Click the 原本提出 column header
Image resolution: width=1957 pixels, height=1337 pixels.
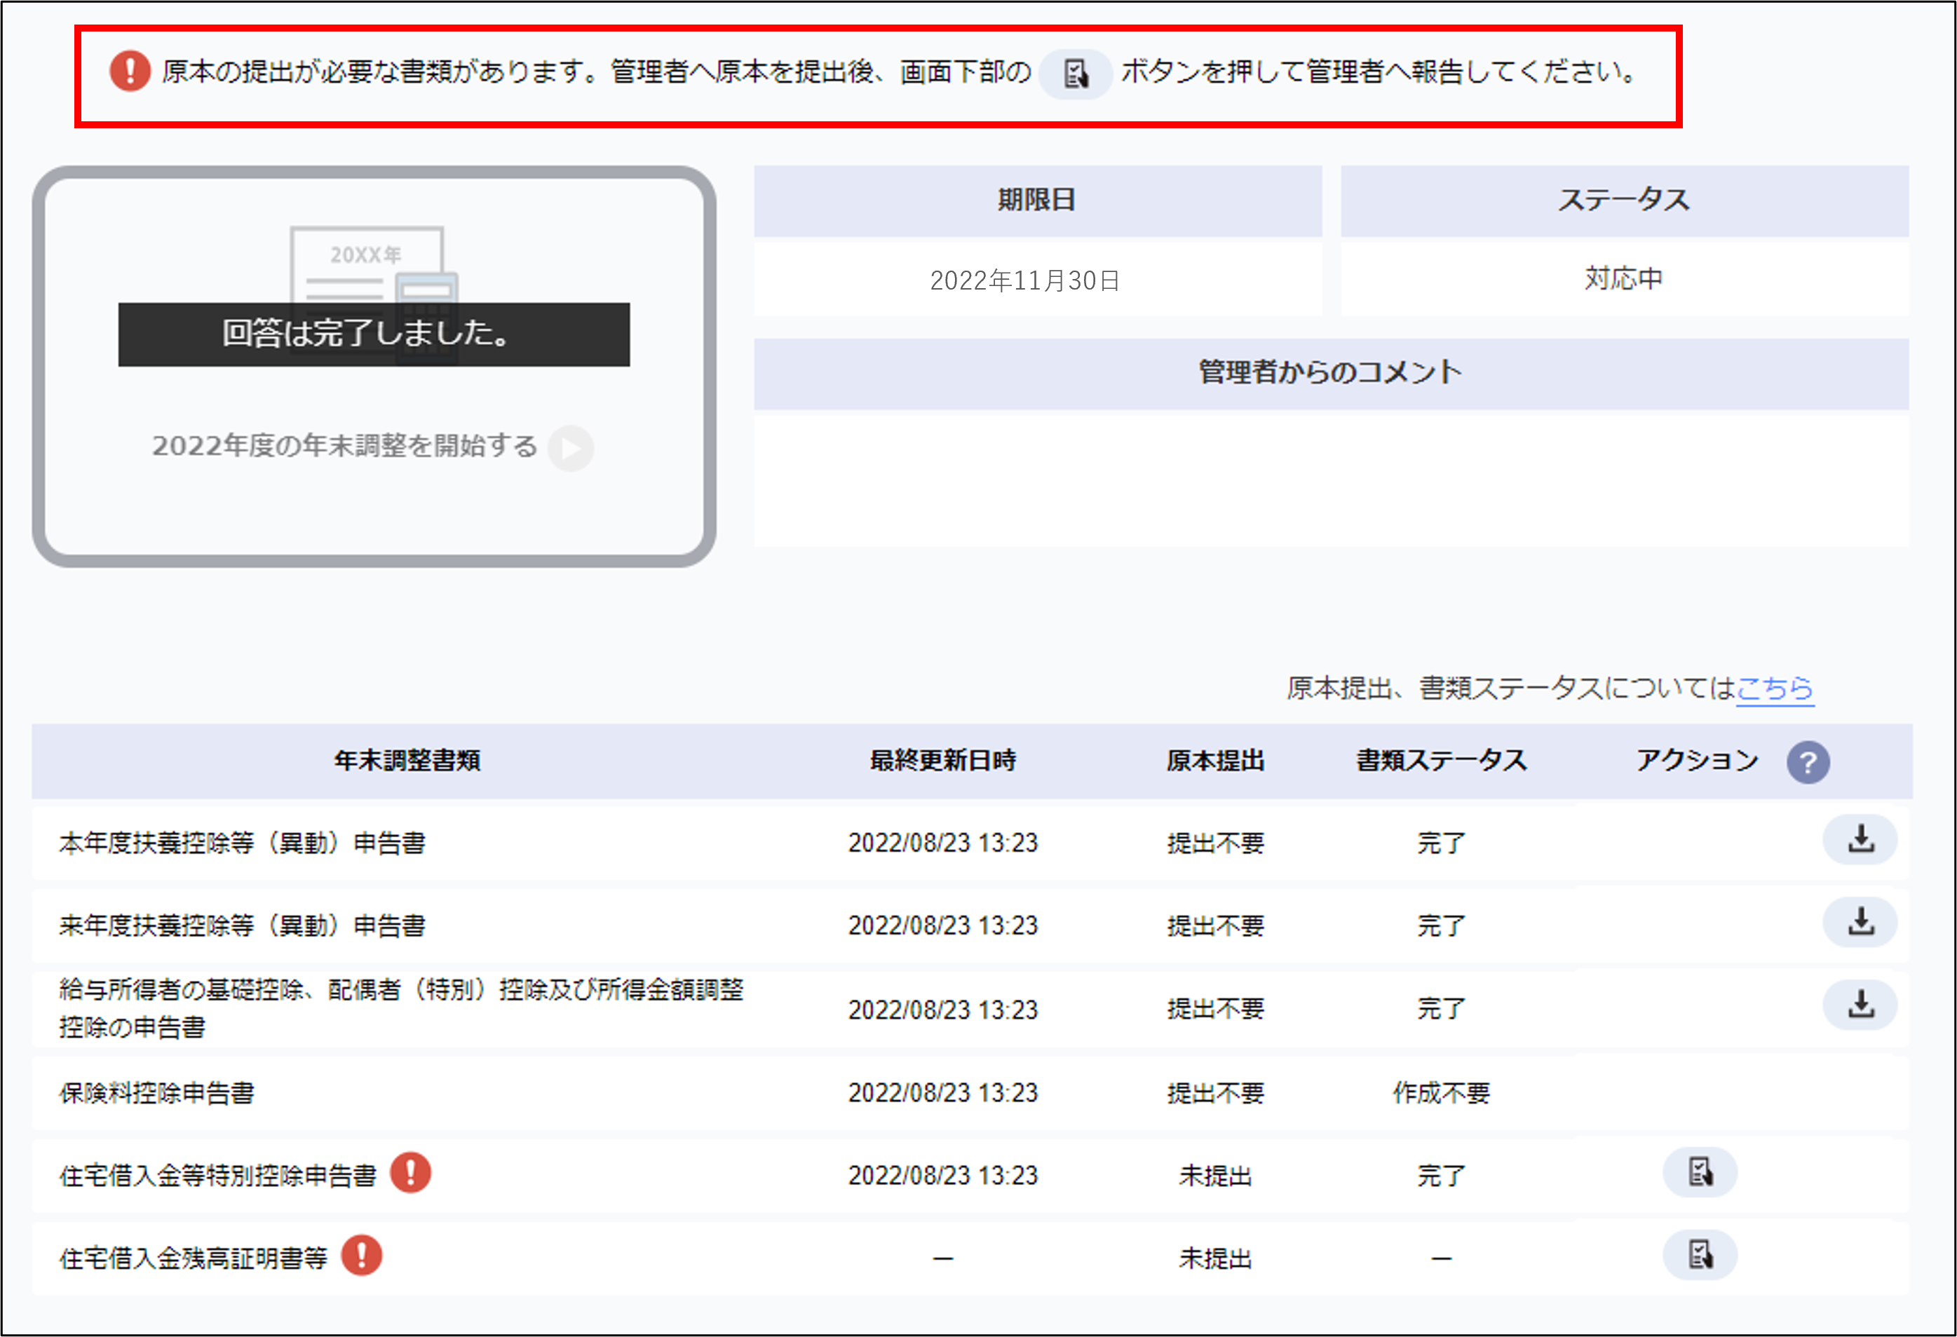coord(1214,761)
